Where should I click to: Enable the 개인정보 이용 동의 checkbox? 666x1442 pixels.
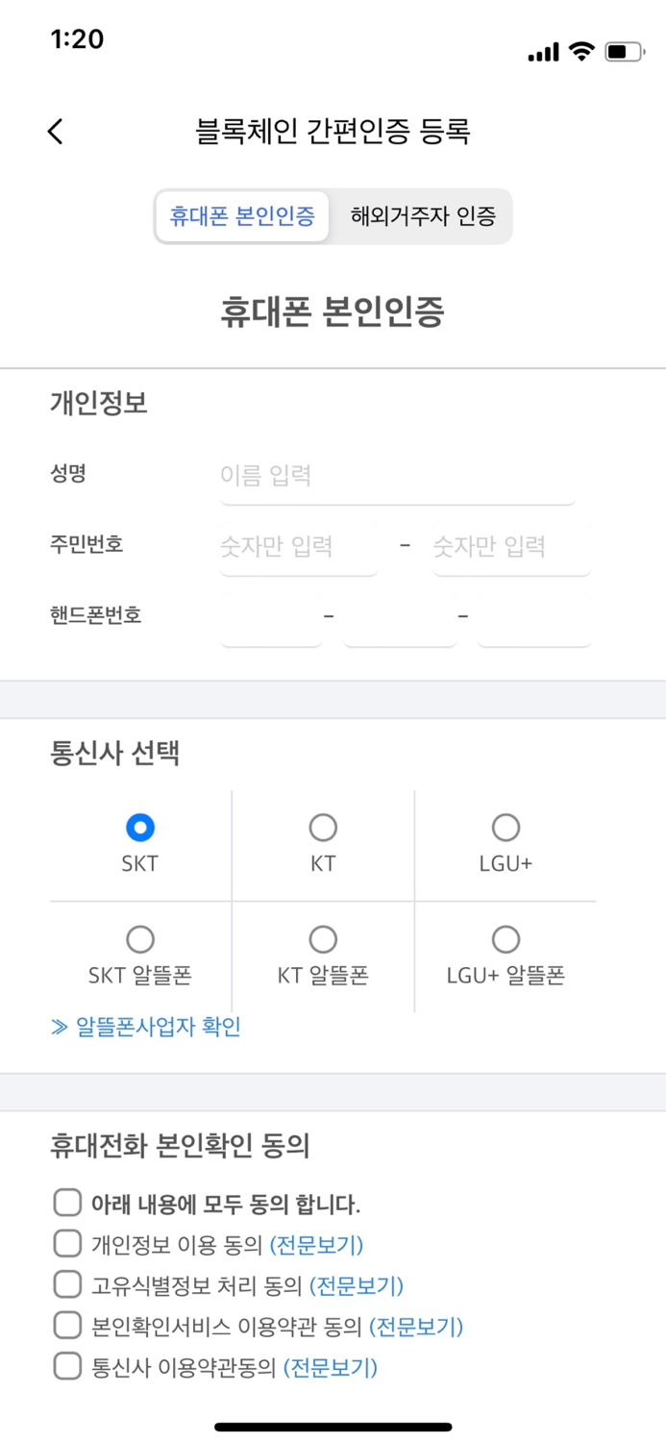pos(67,1243)
